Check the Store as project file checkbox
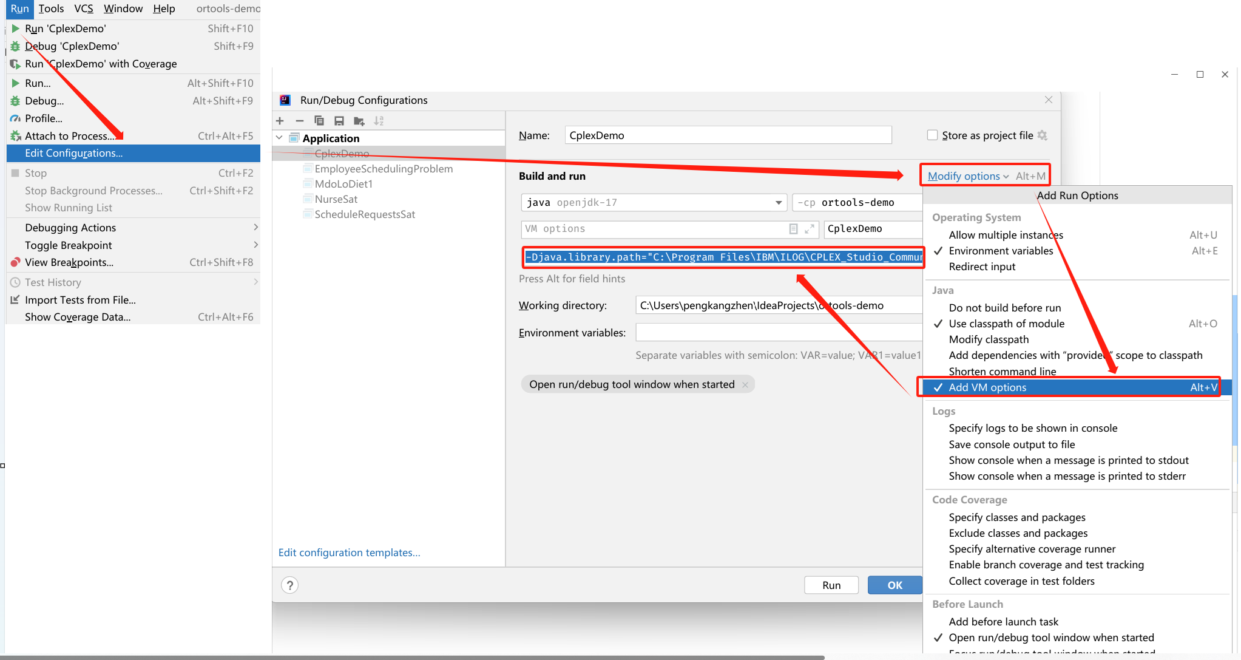This screenshot has height=660, width=1241. coord(932,135)
